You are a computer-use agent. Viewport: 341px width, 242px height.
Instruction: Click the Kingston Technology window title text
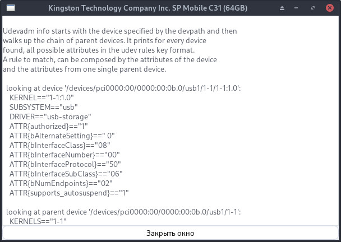(x=148, y=8)
